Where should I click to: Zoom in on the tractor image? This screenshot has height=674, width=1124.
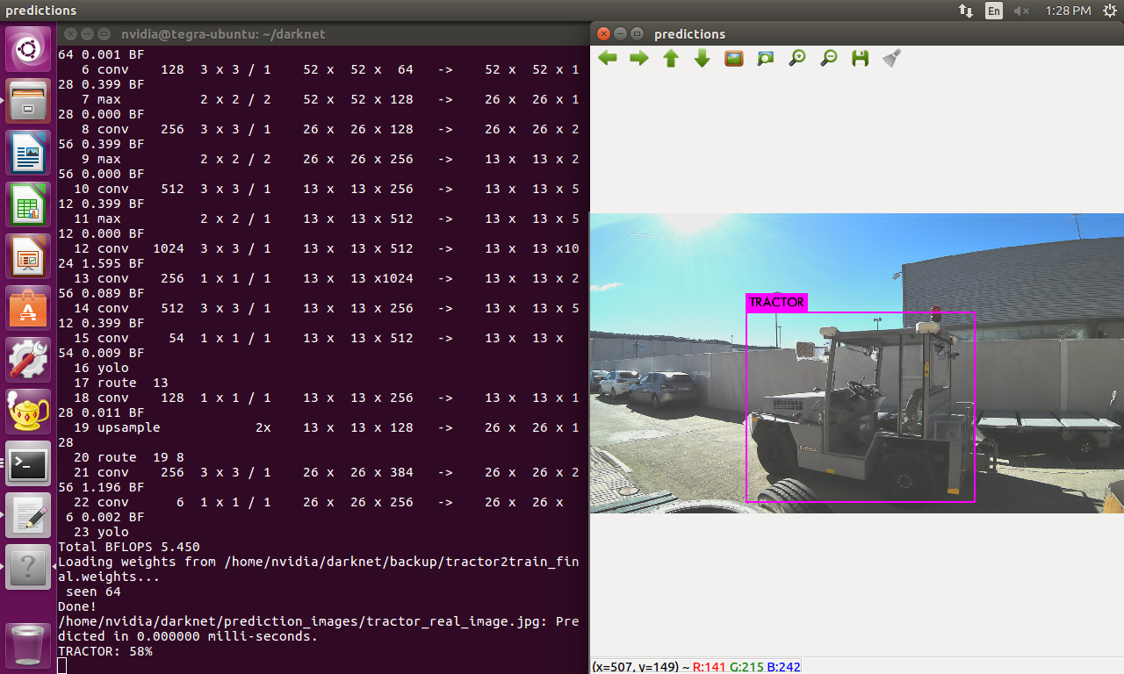pyautogui.click(x=796, y=58)
